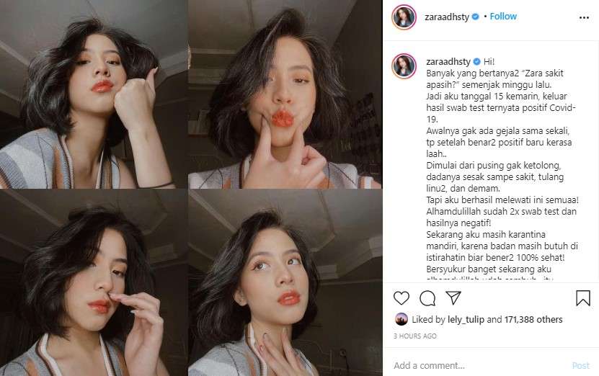Click the Post comment button
599x376 pixels.
[581, 365]
